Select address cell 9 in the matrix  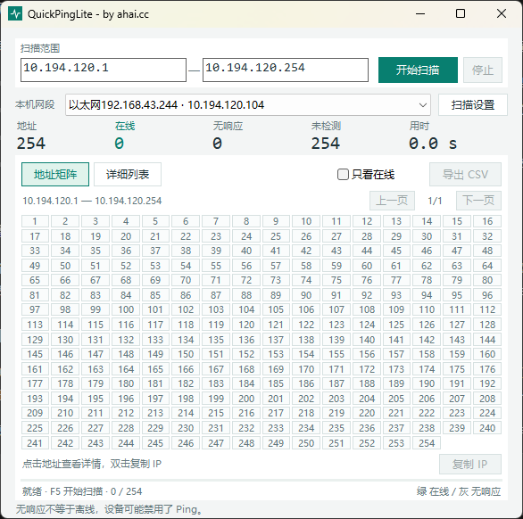coord(276,221)
